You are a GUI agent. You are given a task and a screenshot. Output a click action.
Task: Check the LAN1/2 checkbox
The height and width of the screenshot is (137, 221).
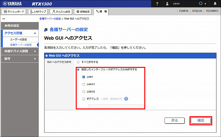[84, 92]
